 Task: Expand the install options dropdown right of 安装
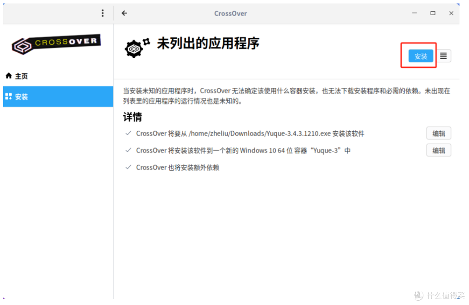click(x=443, y=56)
